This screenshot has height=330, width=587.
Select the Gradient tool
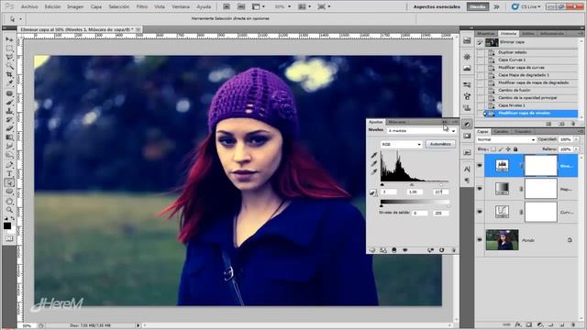click(9, 137)
